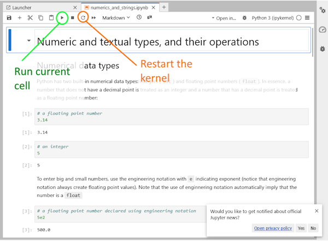Click the code cell with '# an integer'
Viewport: 328px width, 241px height.
[x=172, y=150]
